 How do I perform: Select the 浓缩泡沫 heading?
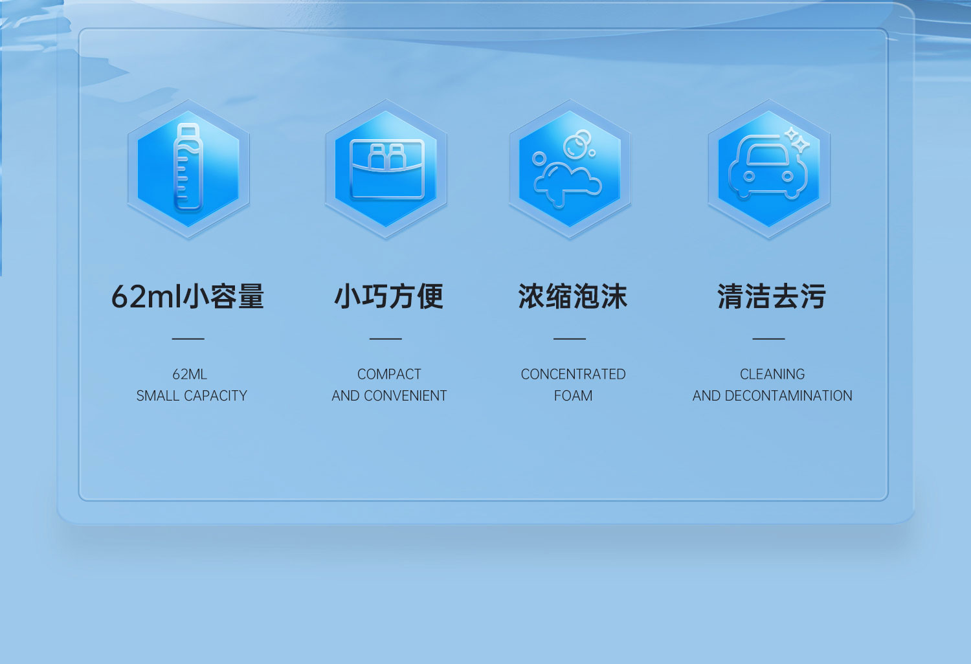tap(573, 296)
